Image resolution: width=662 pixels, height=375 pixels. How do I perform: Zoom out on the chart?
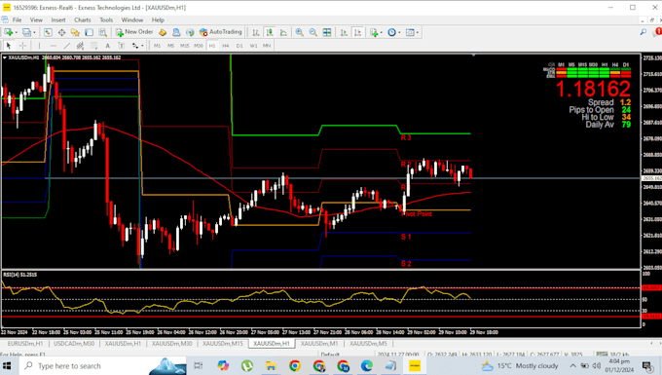(313, 32)
